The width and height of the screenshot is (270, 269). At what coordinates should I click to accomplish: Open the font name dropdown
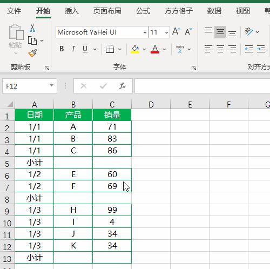pos(145,32)
